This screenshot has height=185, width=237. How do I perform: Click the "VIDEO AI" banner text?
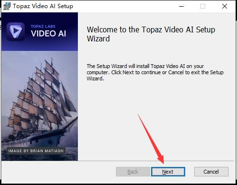(x=48, y=34)
